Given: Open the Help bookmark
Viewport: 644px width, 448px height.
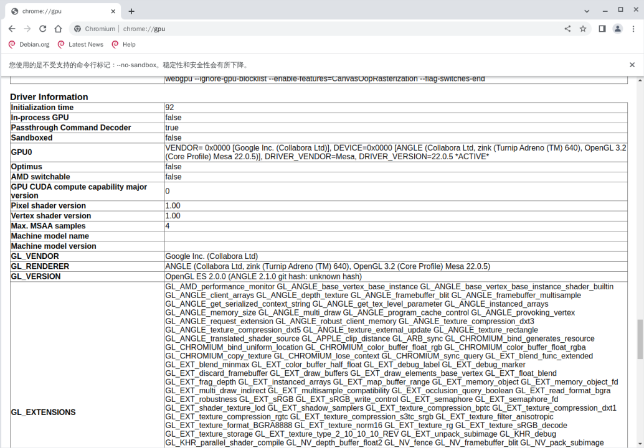Looking at the screenshot, I should (x=123, y=45).
